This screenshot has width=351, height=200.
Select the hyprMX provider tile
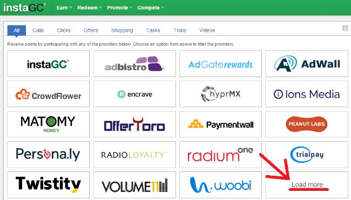(220, 94)
